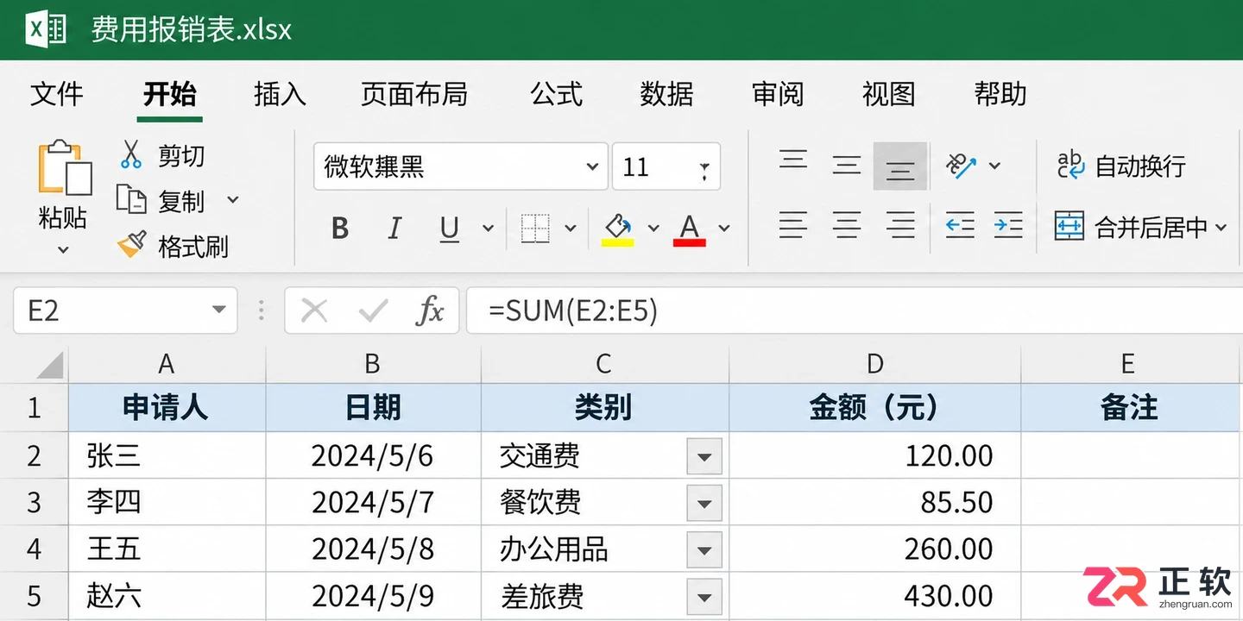Click the Copy icon
The height and width of the screenshot is (621, 1243).
pos(131,200)
